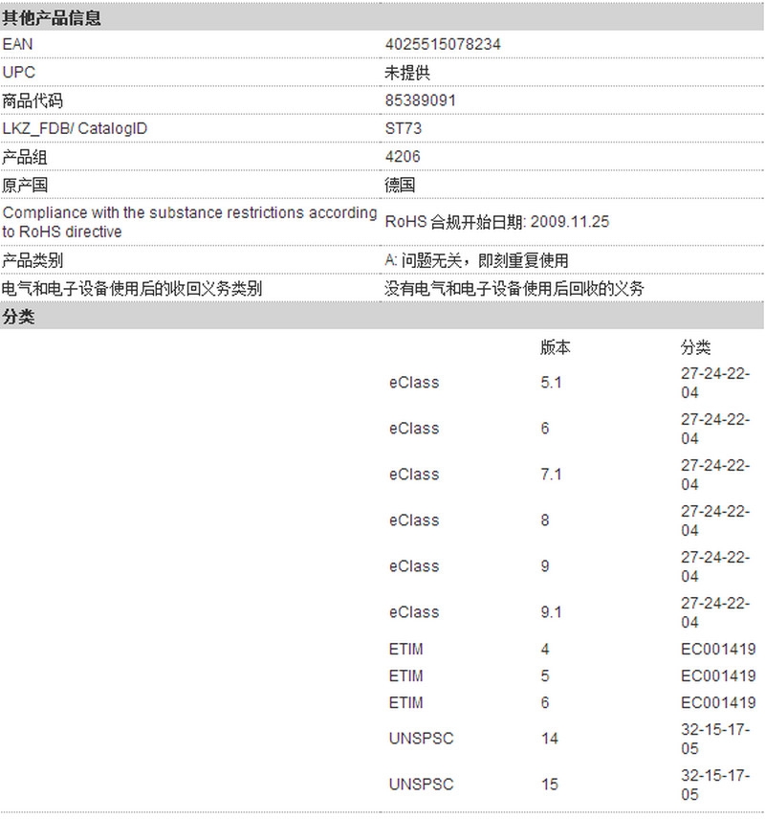Select CatalogID value ST73
This screenshot has width=765, height=819.
point(404,128)
